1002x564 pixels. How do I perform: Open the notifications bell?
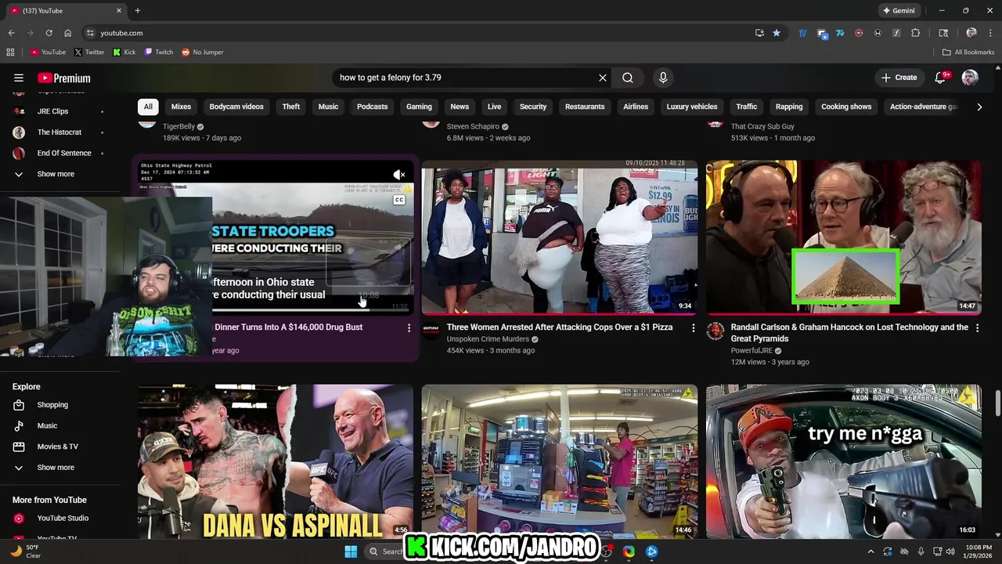coord(942,78)
